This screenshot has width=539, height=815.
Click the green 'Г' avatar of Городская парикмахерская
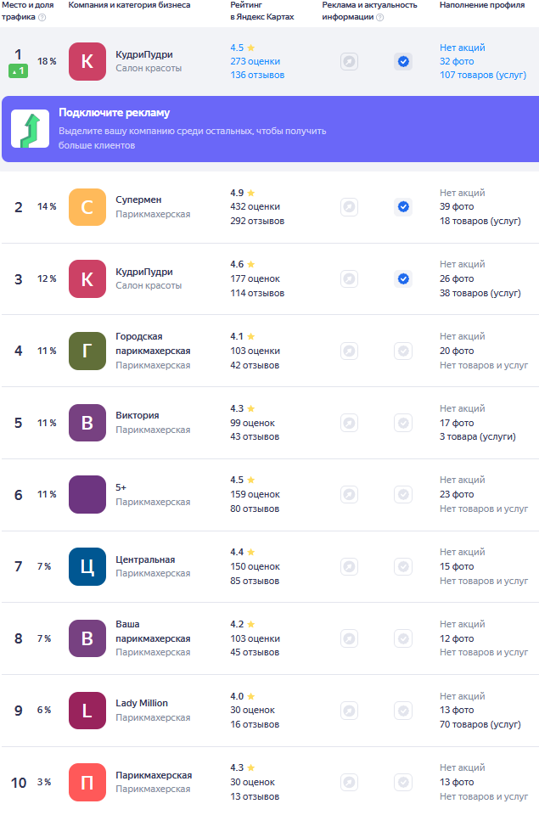(87, 351)
